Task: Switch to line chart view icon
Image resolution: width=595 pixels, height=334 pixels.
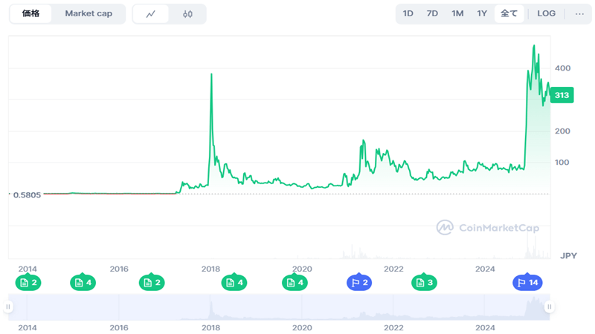Action: pyautogui.click(x=151, y=14)
